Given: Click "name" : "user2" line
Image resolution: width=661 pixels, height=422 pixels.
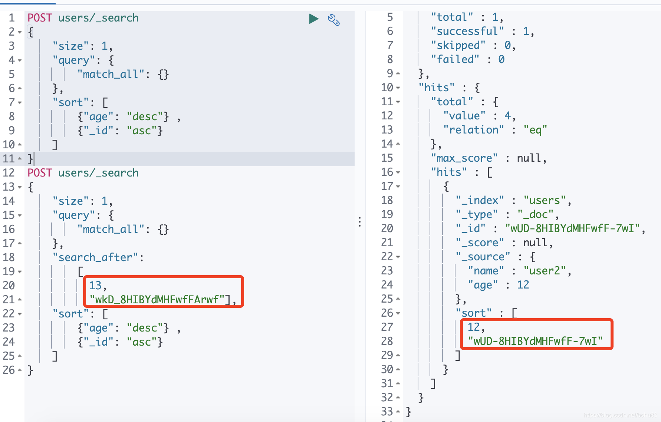Looking at the screenshot, I should click(x=517, y=271).
